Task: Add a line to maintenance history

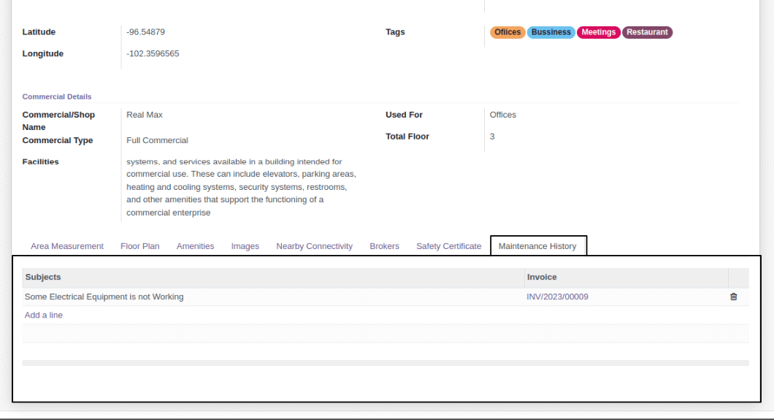Action: [x=44, y=315]
